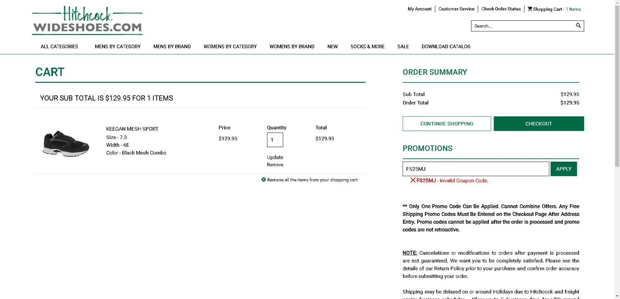Click the 'Your sub total is $129.95' heading
The image size is (620, 299).
click(106, 98)
